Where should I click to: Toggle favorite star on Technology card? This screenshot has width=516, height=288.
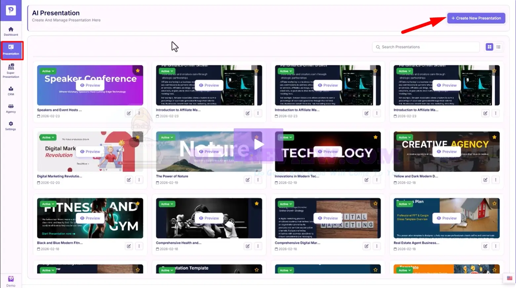376,137
